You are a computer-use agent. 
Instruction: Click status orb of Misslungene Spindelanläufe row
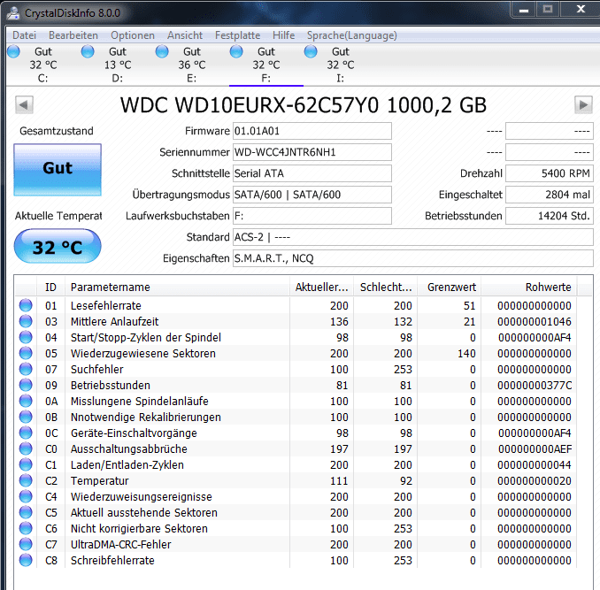tap(26, 401)
